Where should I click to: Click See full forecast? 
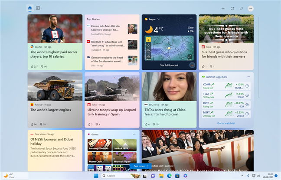[x=169, y=65]
